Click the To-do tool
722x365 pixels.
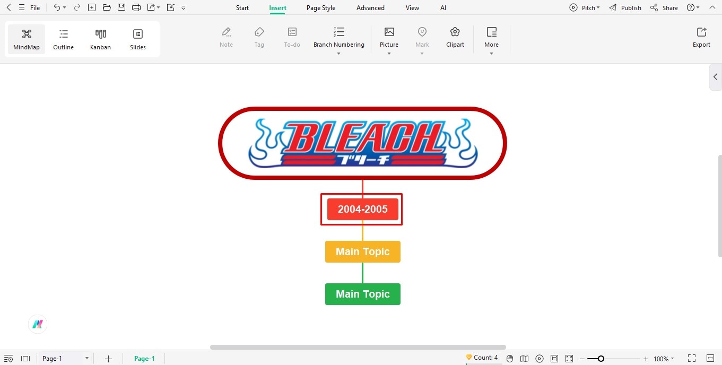tap(292, 37)
